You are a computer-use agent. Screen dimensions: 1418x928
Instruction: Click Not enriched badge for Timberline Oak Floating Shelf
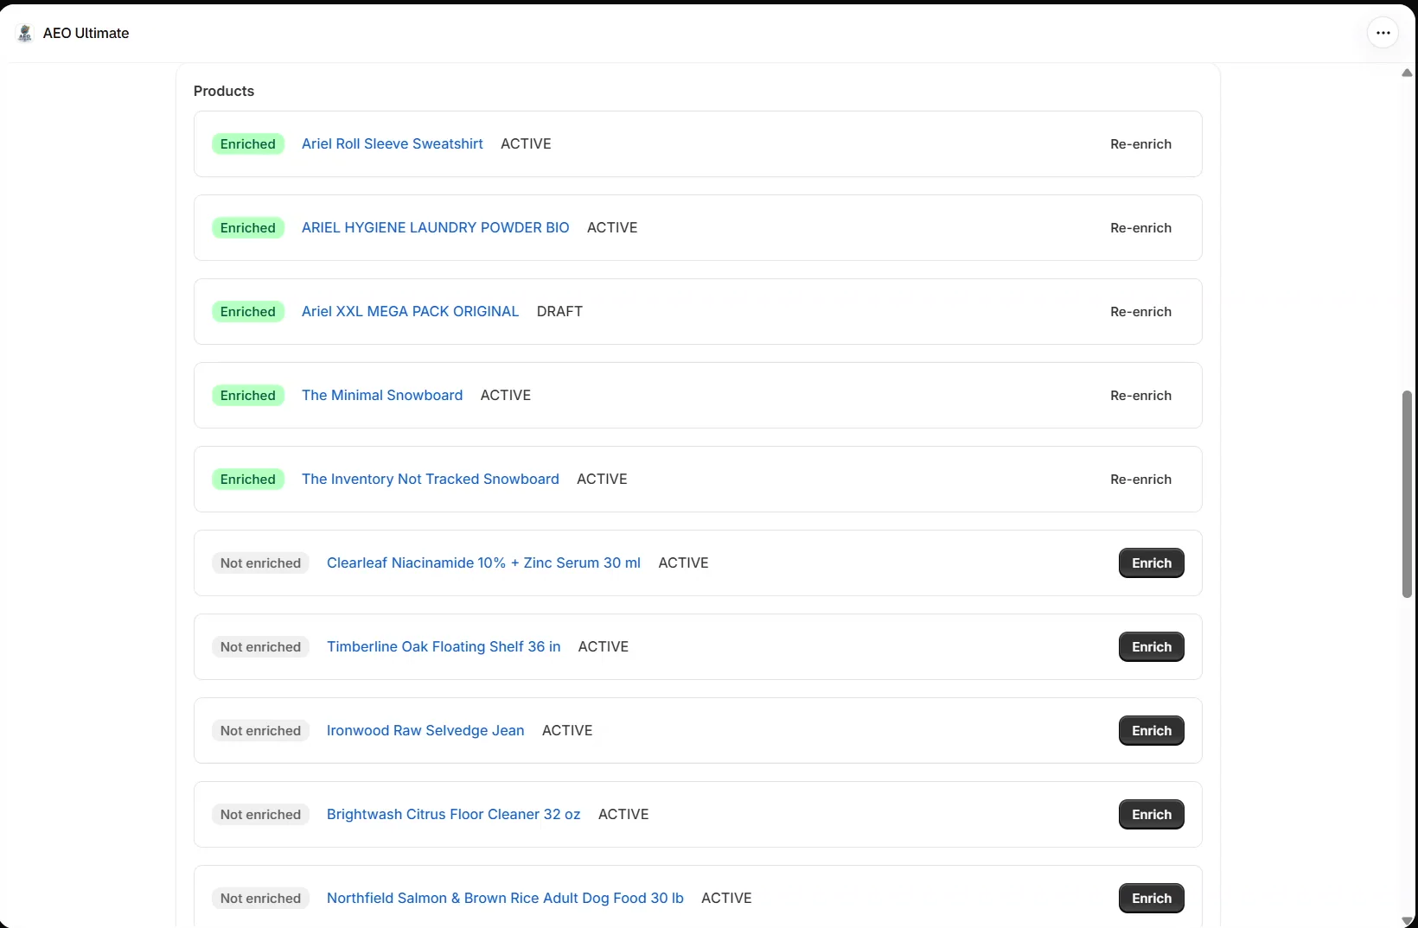pyautogui.click(x=260, y=647)
